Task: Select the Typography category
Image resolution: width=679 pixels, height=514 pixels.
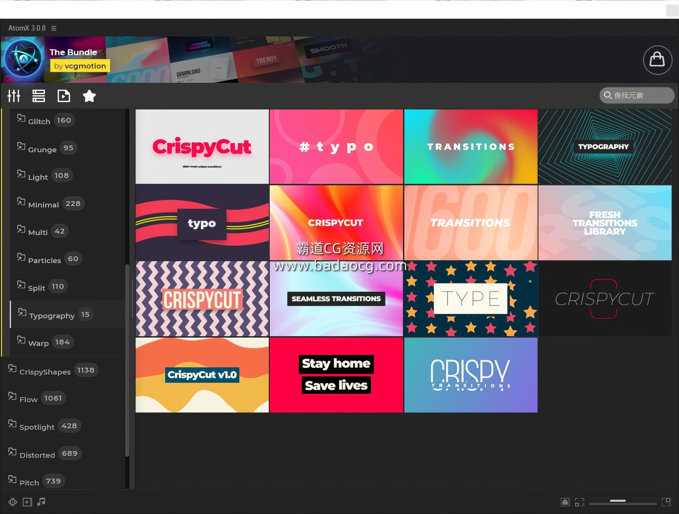Action: click(x=67, y=314)
